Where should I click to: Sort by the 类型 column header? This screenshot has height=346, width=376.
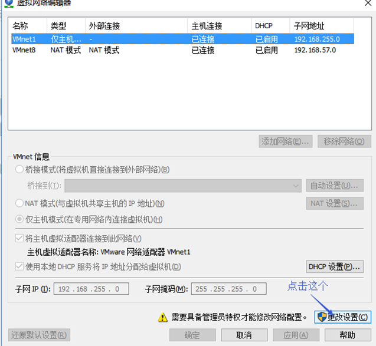[x=66, y=25]
